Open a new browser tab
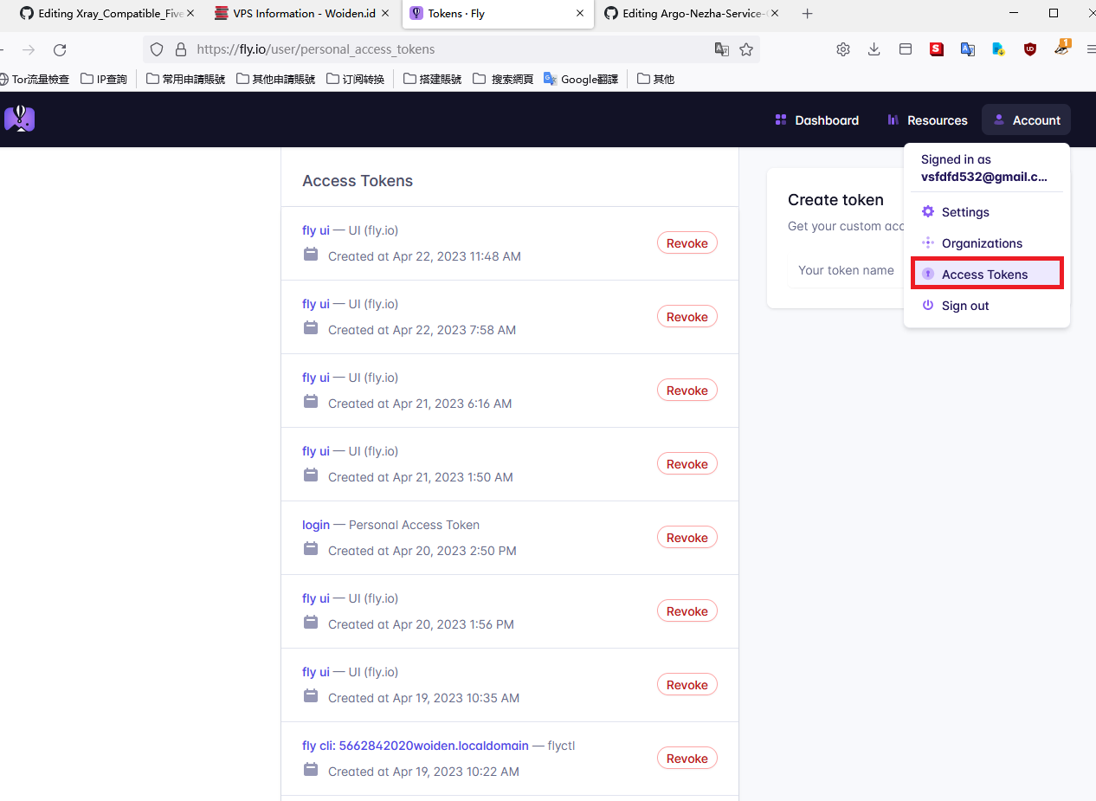 tap(808, 14)
